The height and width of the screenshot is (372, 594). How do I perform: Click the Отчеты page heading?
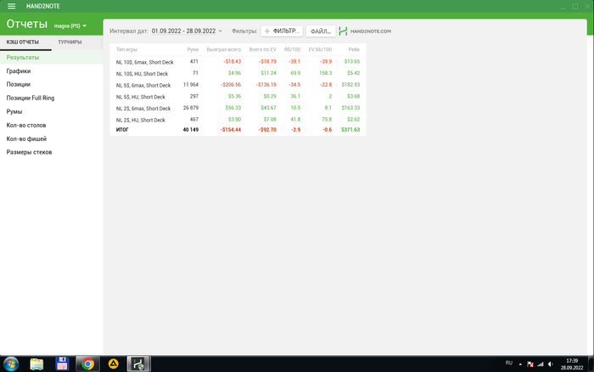pyautogui.click(x=27, y=24)
